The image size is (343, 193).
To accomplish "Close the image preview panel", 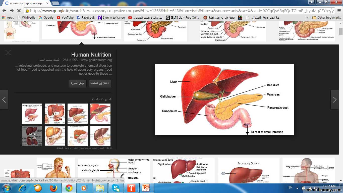I will (8, 53).
